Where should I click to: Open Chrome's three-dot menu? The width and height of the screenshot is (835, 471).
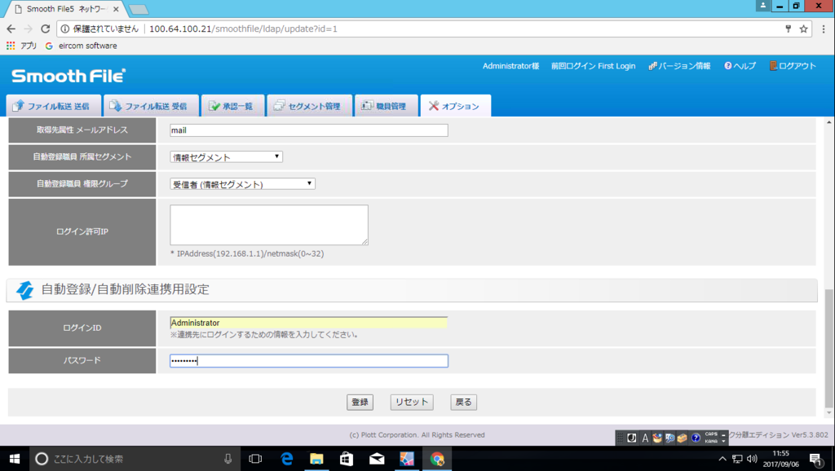(824, 29)
